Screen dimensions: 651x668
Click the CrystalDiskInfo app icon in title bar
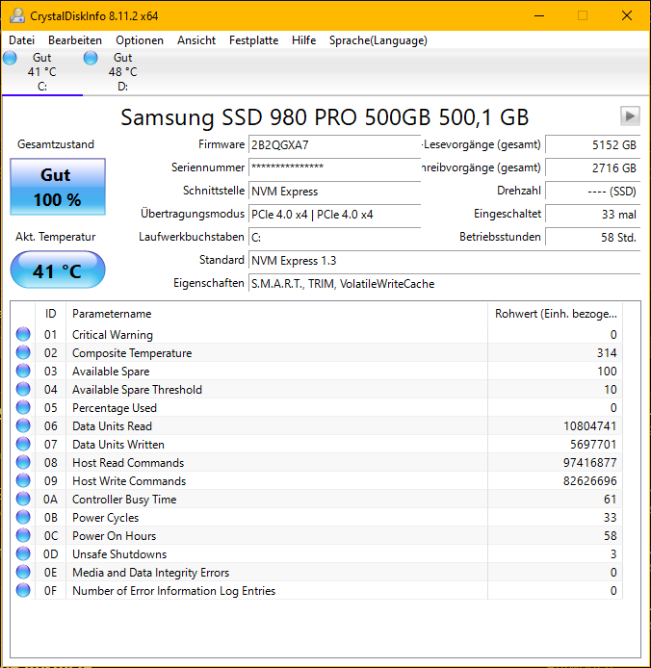coord(17,15)
